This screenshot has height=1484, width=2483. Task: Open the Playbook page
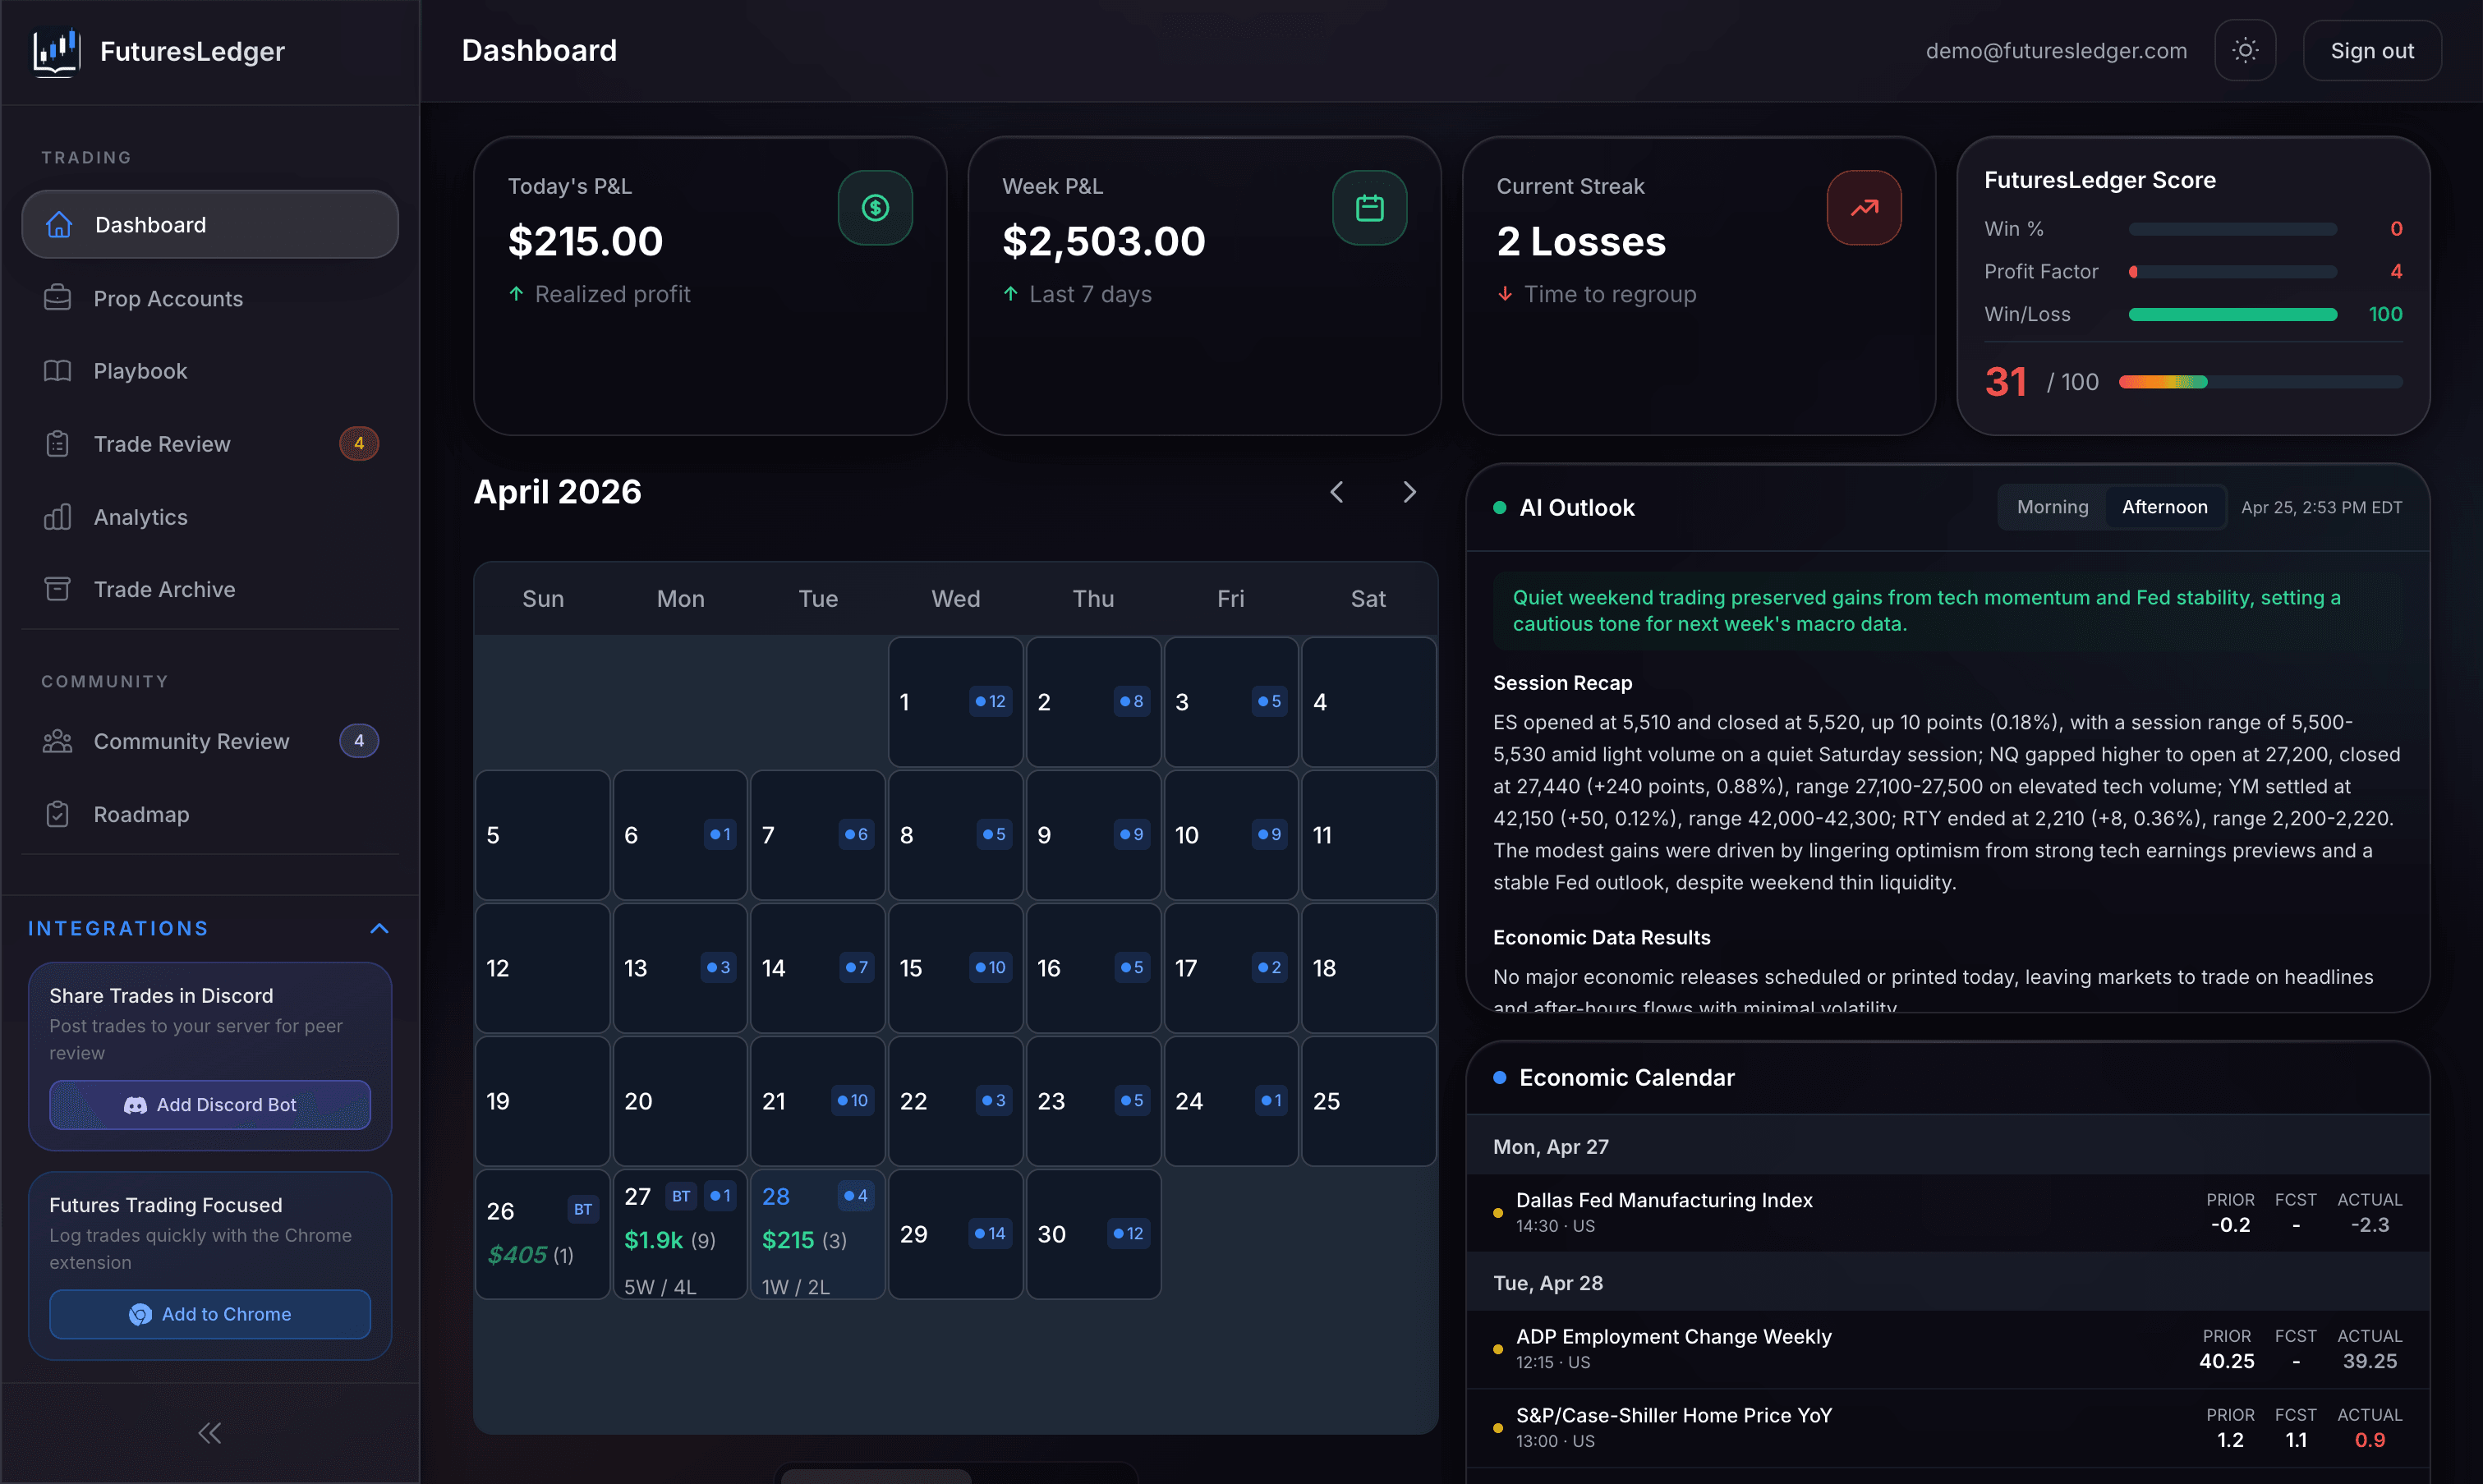[210, 371]
